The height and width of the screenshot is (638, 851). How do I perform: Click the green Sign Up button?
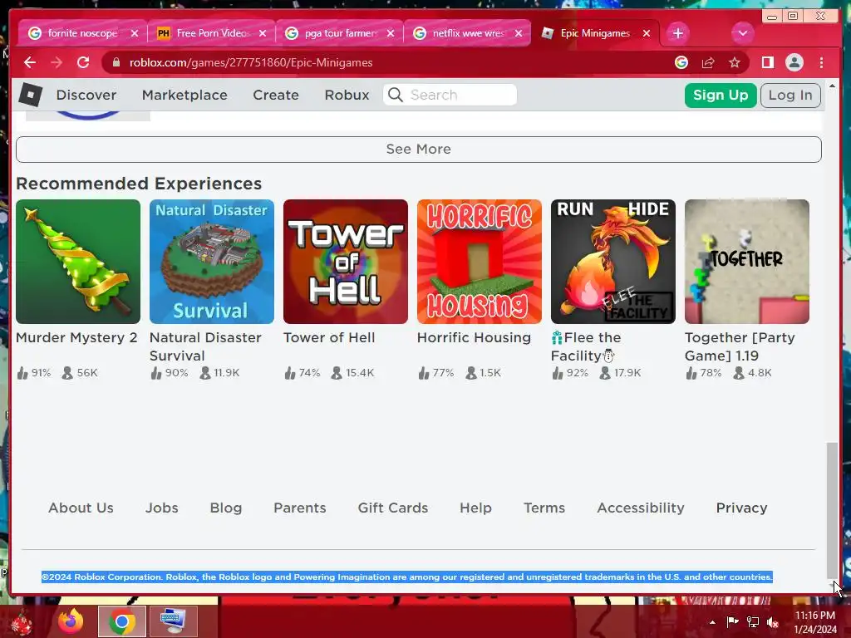(721, 96)
